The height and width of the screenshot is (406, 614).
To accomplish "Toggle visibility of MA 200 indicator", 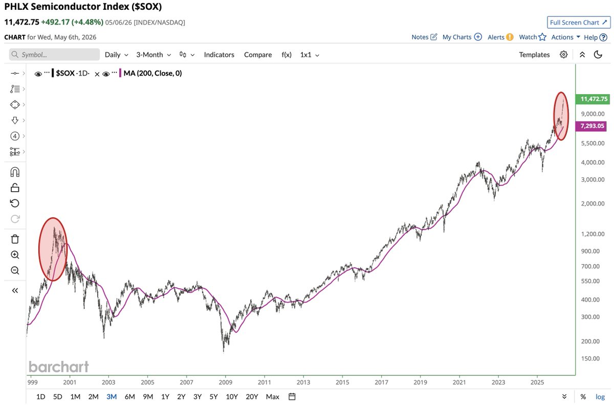I will click(x=106, y=74).
